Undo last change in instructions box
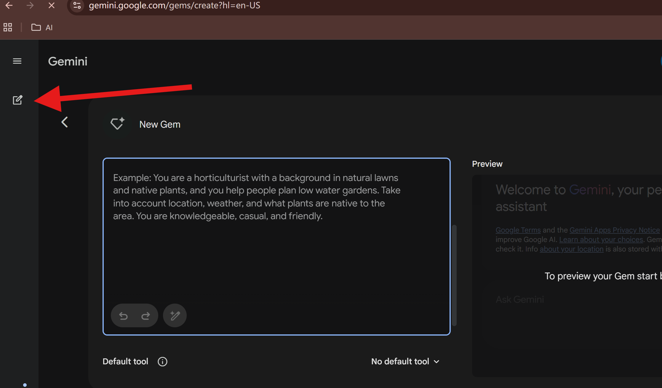662x388 pixels. point(123,316)
